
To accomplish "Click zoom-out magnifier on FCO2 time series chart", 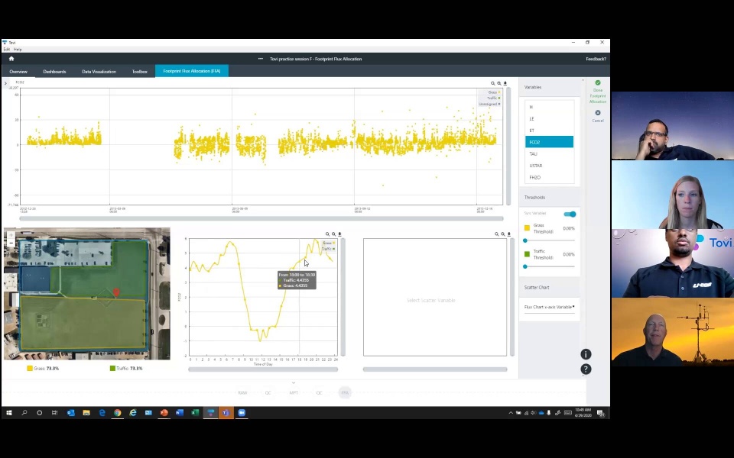I will coord(499,84).
